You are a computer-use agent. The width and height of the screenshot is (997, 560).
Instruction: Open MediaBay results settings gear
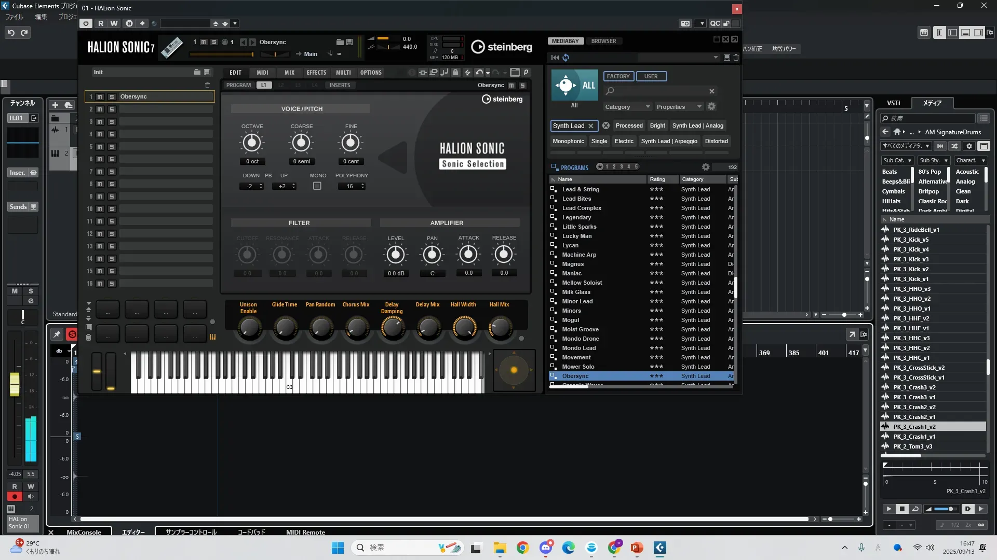tap(705, 167)
